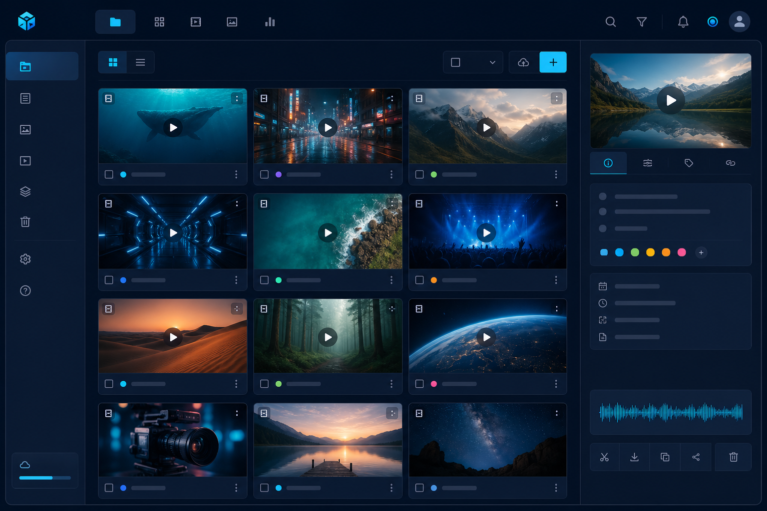The image size is (767, 511).
Task: Open the trash bin in the left sidebar
Action: [x=25, y=222]
